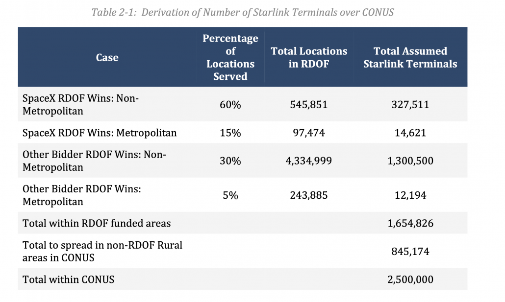Image resolution: width=505 pixels, height=302 pixels.
Task: Click the 15% percentage cell
Action: click(x=230, y=133)
